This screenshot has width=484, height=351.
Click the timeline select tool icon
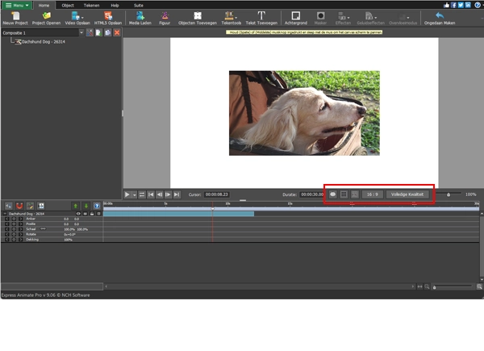click(x=8, y=206)
